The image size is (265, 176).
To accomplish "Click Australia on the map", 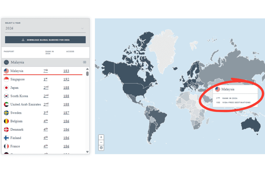I will pos(250,125).
